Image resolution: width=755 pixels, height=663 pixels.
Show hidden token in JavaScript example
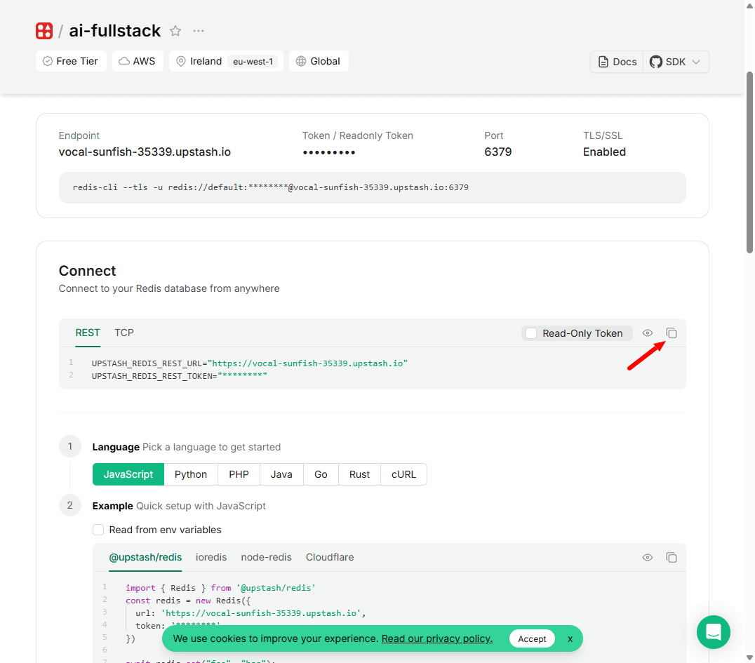coord(648,557)
